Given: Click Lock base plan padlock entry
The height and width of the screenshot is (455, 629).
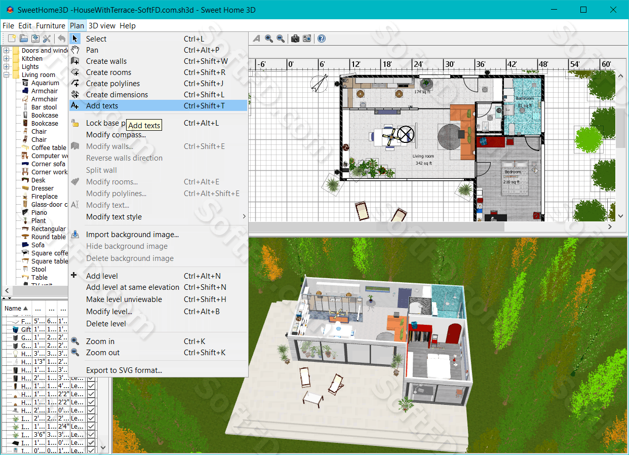Looking at the screenshot, I should pos(158,123).
